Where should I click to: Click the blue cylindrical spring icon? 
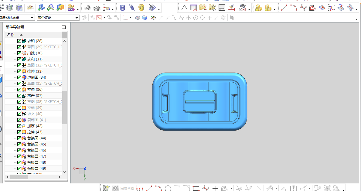click(122, 8)
